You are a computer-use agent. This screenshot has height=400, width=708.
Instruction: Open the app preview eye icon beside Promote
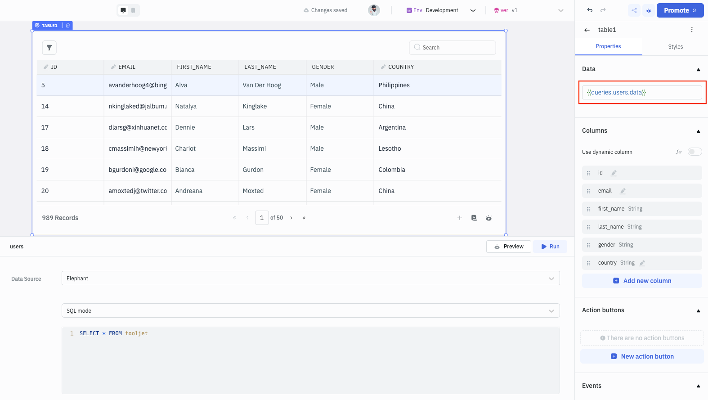pos(649,10)
